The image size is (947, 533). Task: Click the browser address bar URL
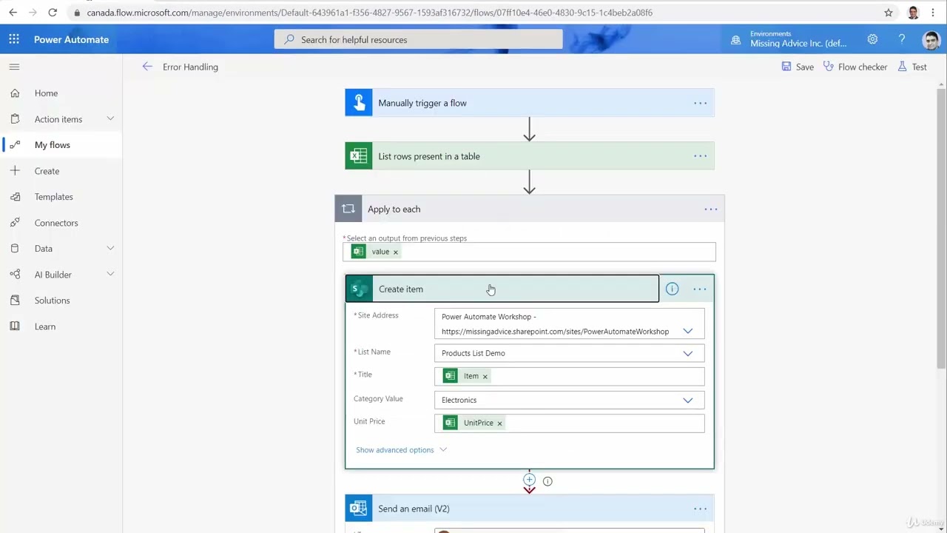pos(369,13)
